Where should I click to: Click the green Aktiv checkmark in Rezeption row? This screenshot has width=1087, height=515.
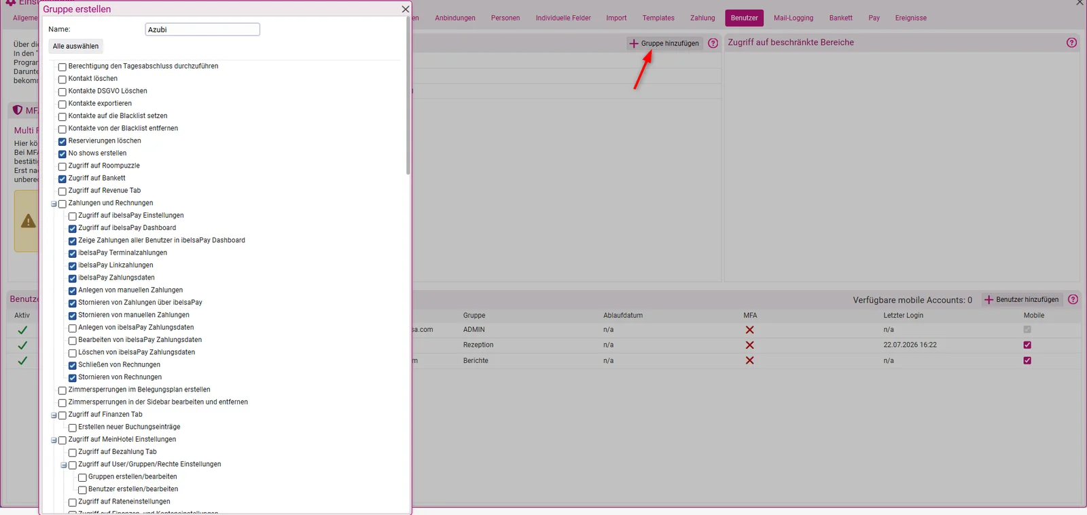tap(22, 345)
